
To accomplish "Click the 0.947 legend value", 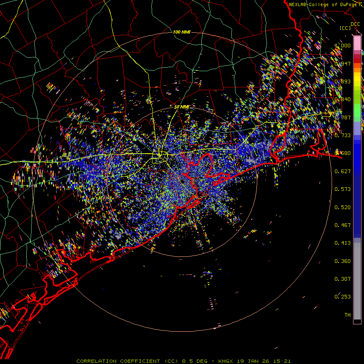I will pos(343,63).
